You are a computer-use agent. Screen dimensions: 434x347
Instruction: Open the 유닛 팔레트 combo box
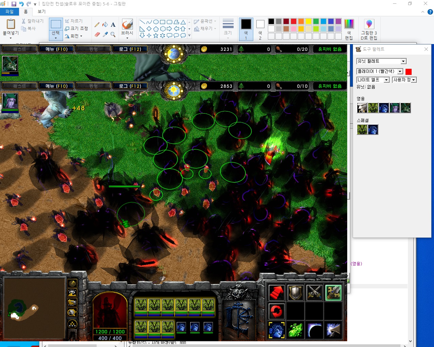pyautogui.click(x=381, y=61)
